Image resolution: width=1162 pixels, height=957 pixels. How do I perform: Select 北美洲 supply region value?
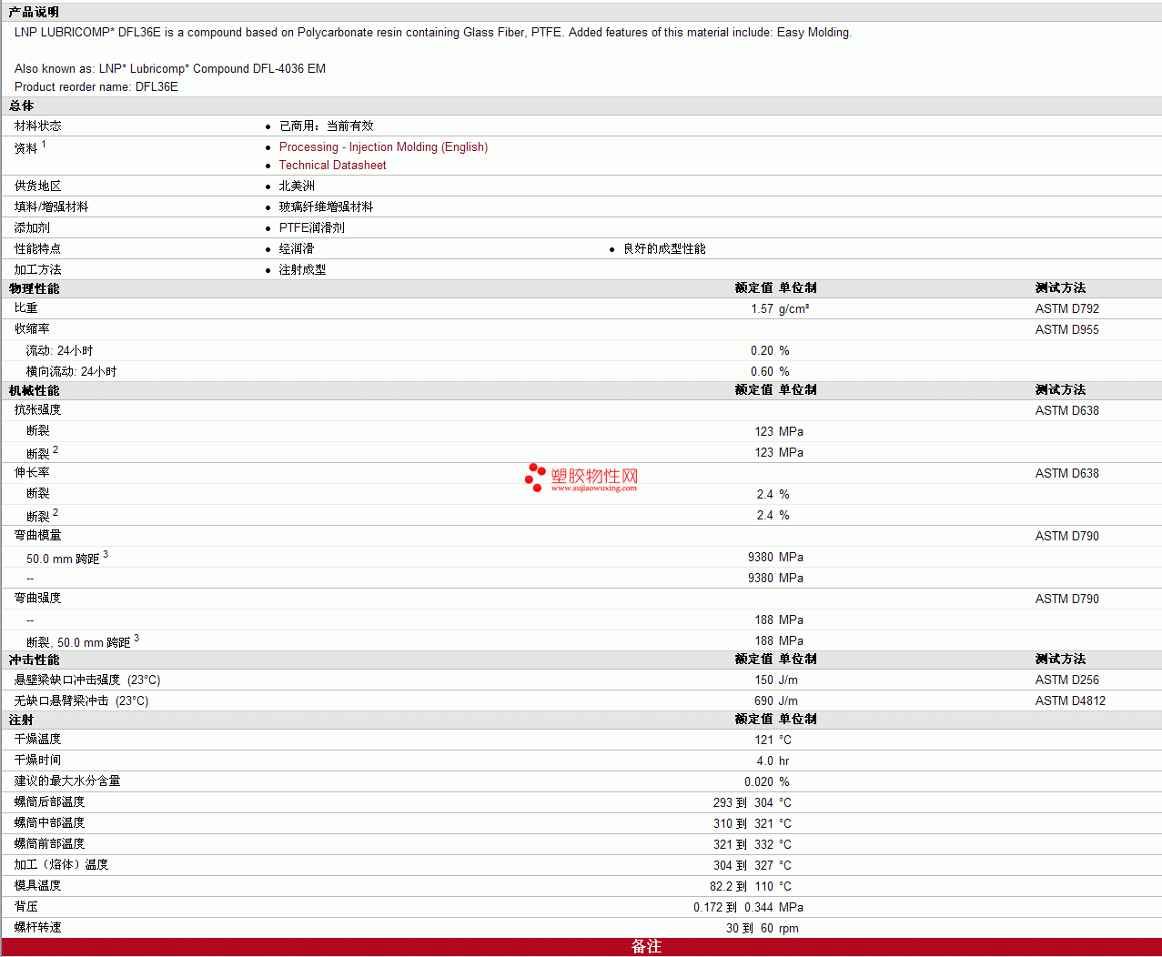click(x=297, y=186)
